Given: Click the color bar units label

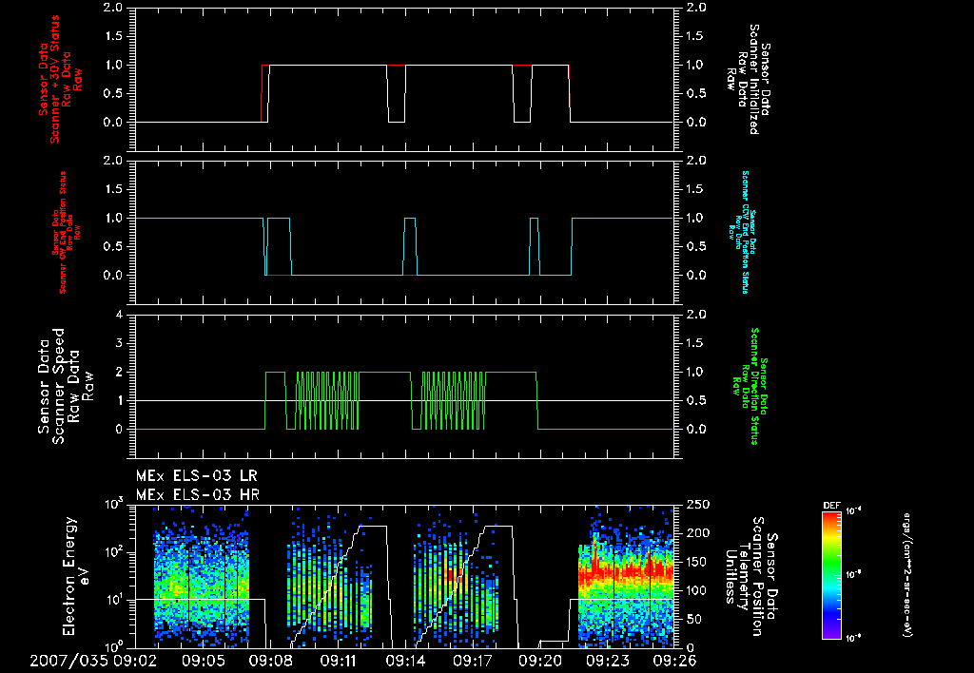Looking at the screenshot, I should pos(906,574).
